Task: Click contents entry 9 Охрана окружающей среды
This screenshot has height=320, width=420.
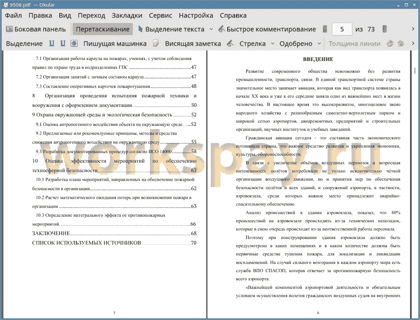Action: coord(114,115)
